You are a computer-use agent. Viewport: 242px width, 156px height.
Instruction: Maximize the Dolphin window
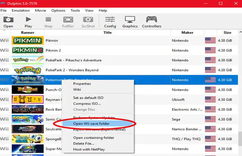[221, 3]
